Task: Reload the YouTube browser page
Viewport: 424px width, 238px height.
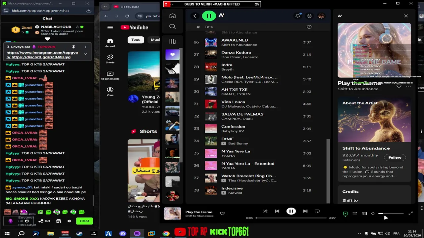Action: click(x=127, y=16)
